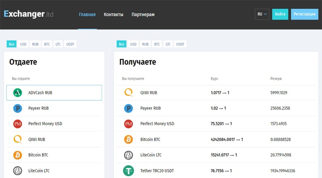Choose QIWI RUB label in Получаете

149,93
